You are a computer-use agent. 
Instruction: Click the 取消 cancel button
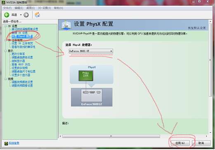[201, 143]
